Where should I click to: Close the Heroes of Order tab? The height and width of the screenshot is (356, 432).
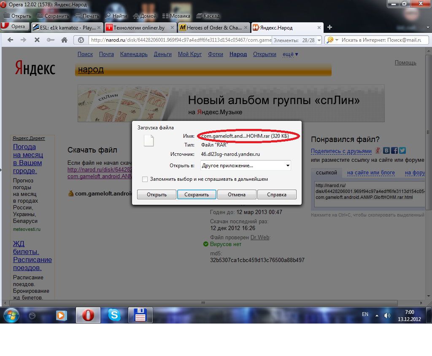[x=246, y=27]
